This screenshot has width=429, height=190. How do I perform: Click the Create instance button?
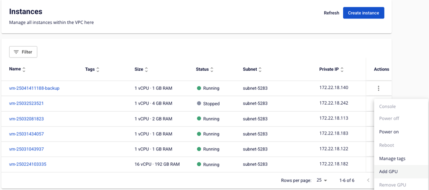(x=363, y=13)
